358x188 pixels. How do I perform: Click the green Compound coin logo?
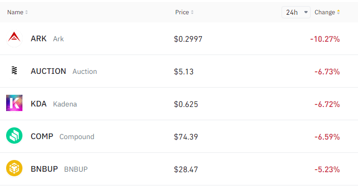click(14, 136)
